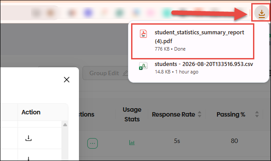271x161 pixels.
Task: Click the second row download action icon
Action: pos(29,158)
